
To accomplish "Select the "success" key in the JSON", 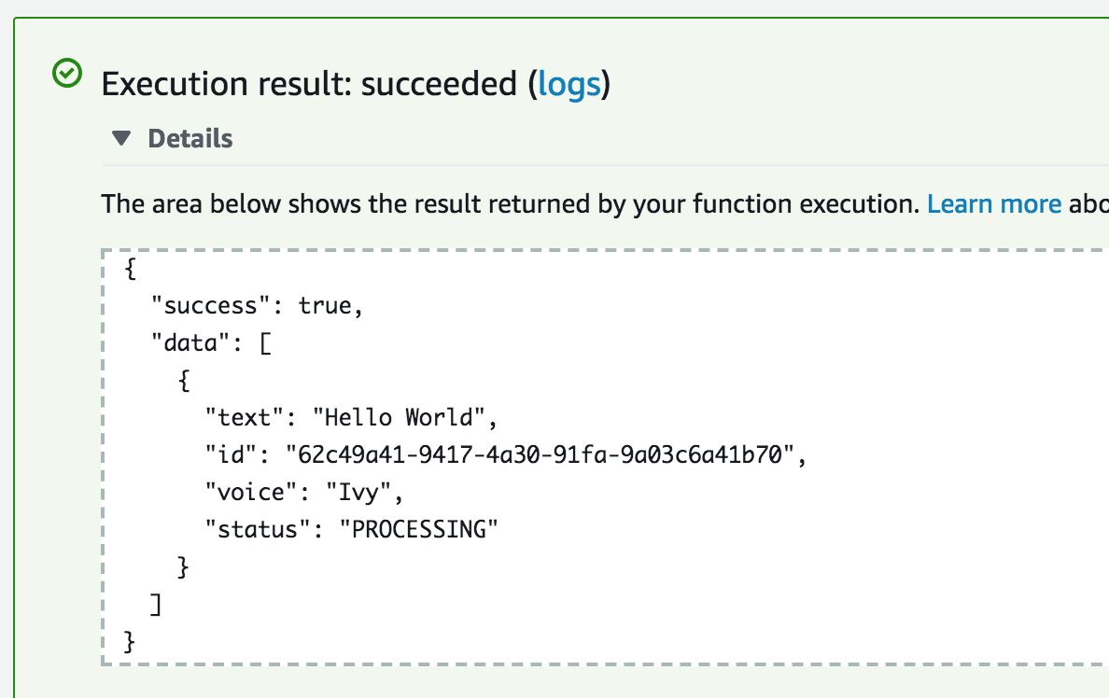I will 211,305.
